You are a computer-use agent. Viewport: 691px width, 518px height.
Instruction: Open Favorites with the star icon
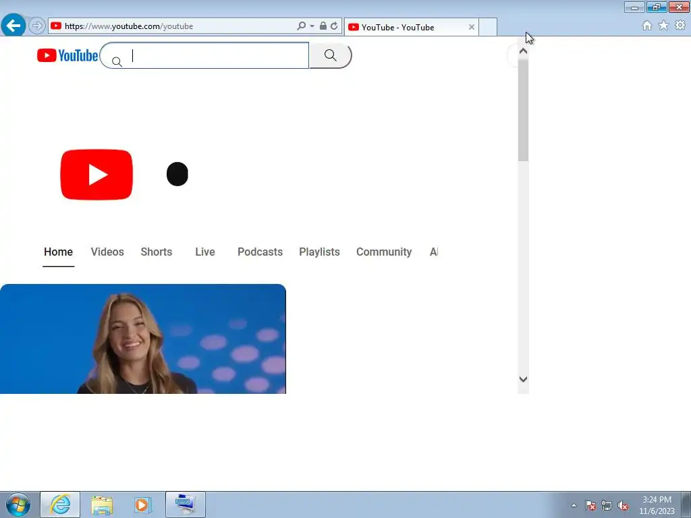click(x=663, y=26)
